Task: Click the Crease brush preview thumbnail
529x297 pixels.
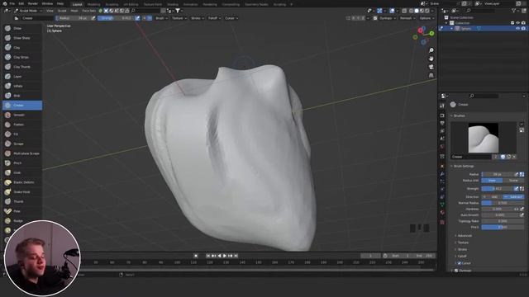Action: coord(484,138)
